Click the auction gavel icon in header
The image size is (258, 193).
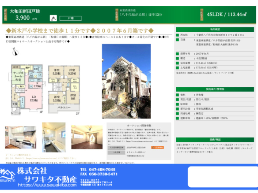53,18
